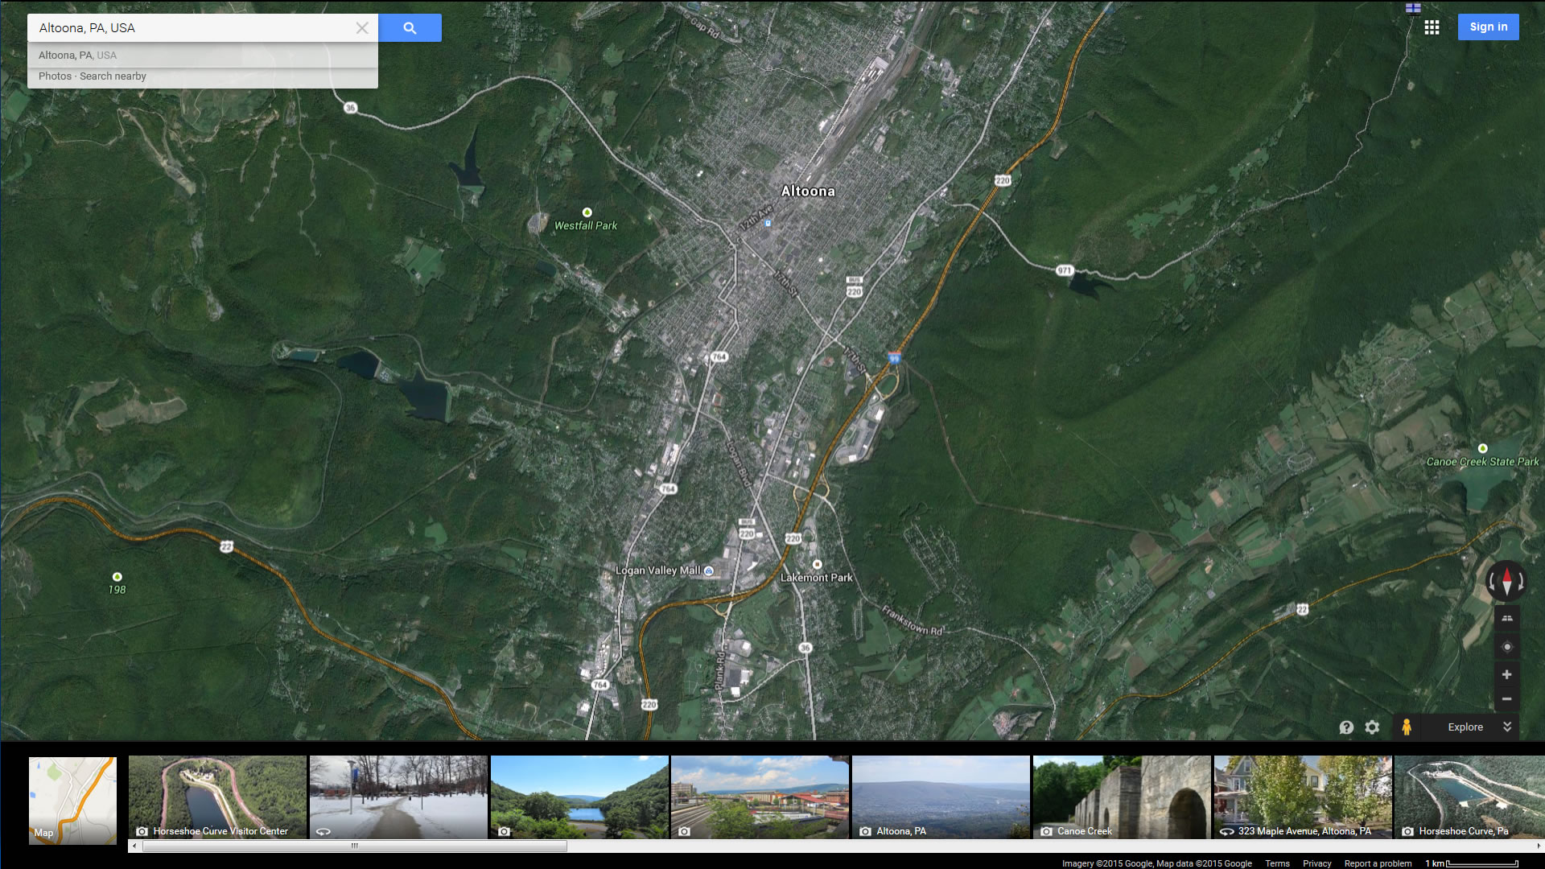Image resolution: width=1545 pixels, height=869 pixels.
Task: Open the Google apps grid
Action: (1432, 27)
